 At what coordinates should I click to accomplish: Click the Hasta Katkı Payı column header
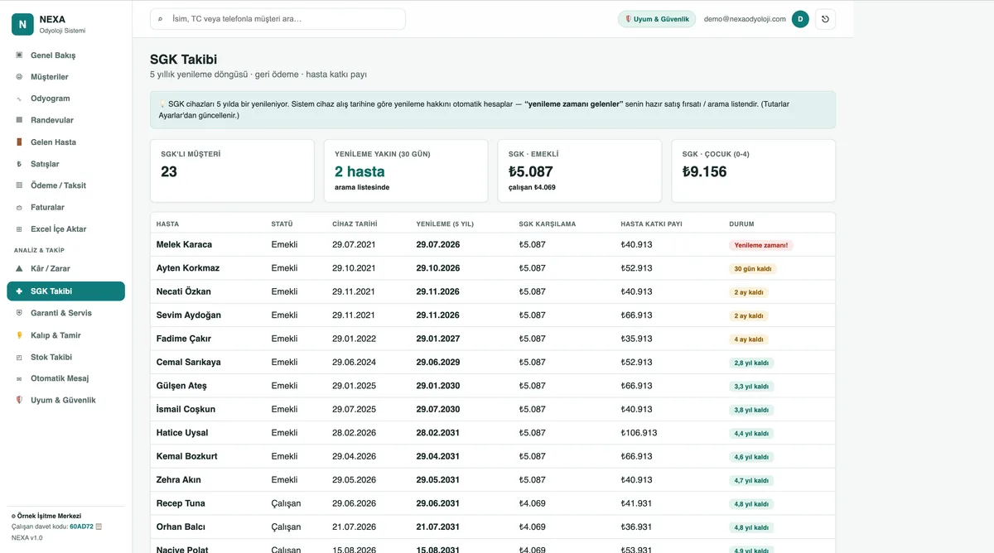pyautogui.click(x=651, y=224)
